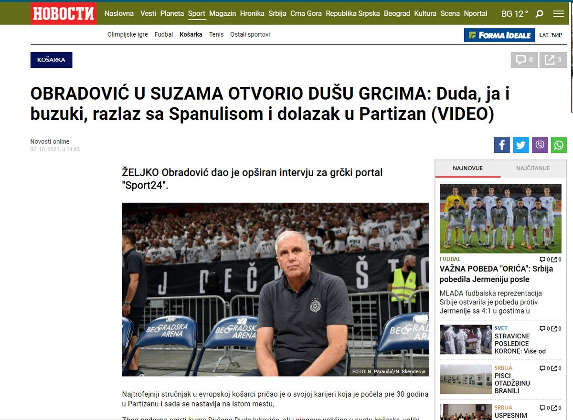Image resolution: width=573 pixels, height=420 pixels.
Task: Select the Najnovije tab
Action: click(x=468, y=168)
